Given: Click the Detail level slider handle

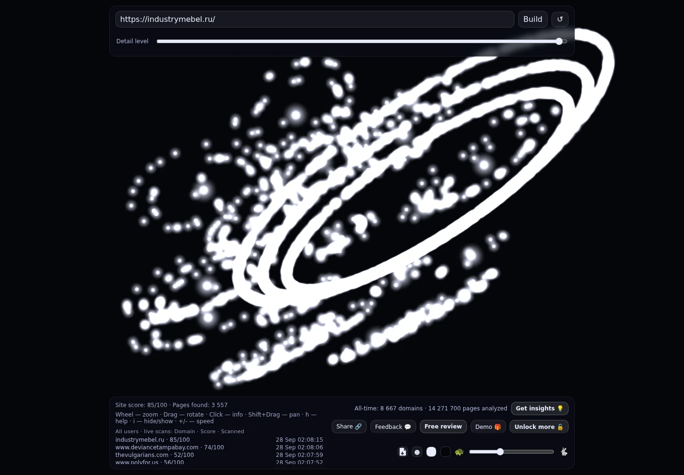Looking at the screenshot, I should pyautogui.click(x=559, y=41).
